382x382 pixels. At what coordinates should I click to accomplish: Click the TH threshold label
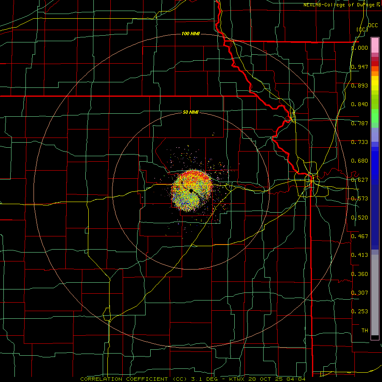tap(365, 331)
